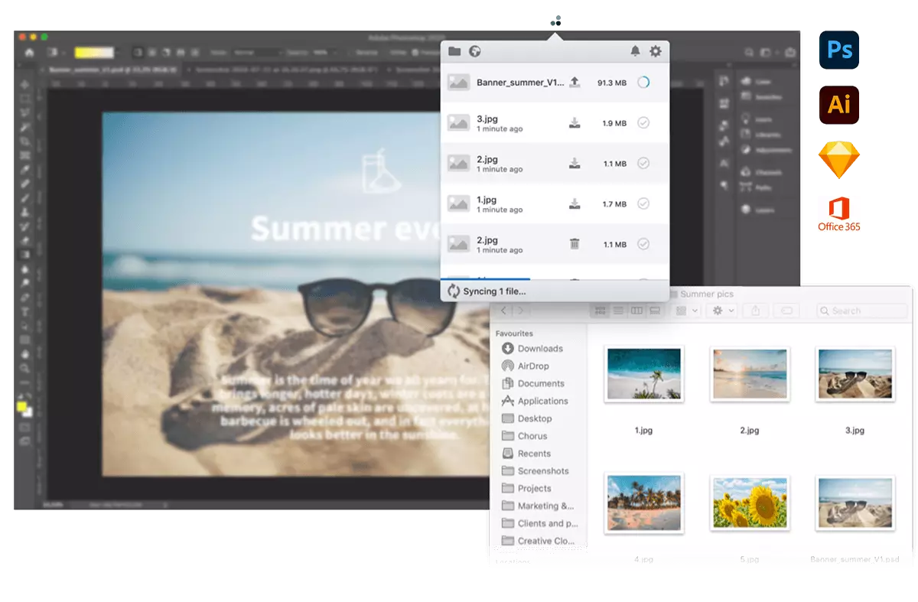Toggle the Reverse checkbox in gradient options
This screenshot has height=602, width=918.
(x=350, y=53)
